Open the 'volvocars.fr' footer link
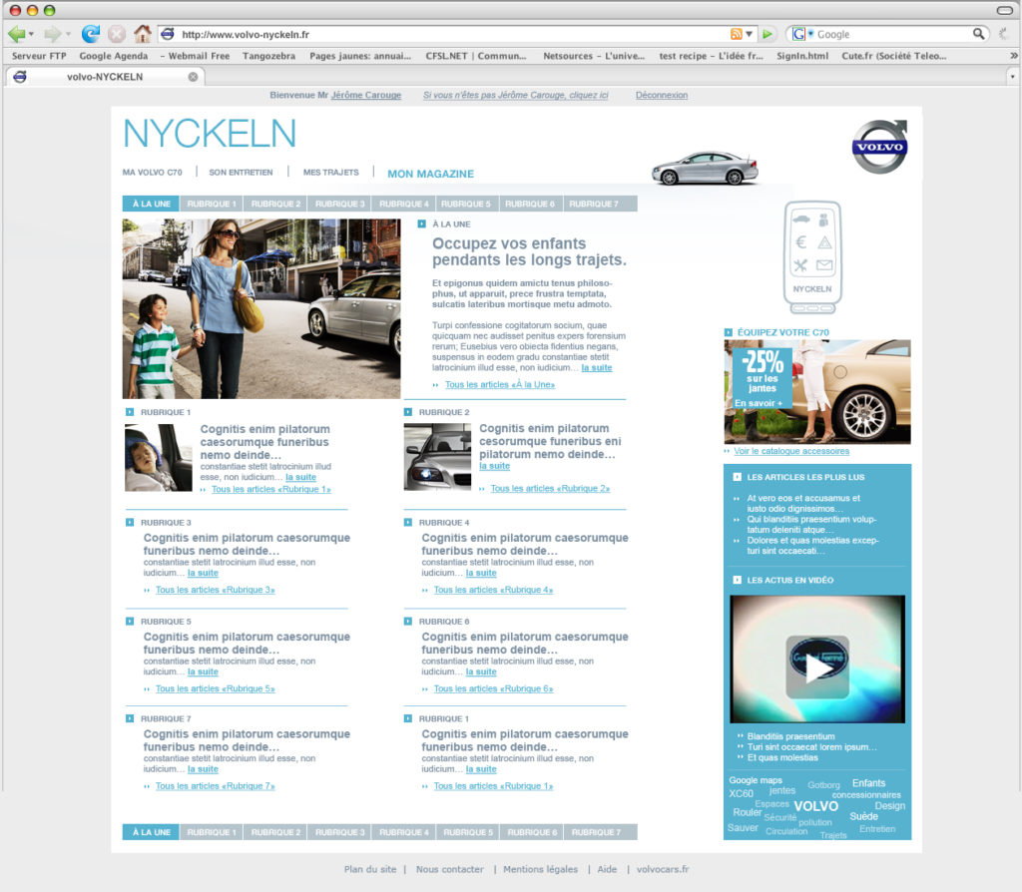 coord(663,869)
